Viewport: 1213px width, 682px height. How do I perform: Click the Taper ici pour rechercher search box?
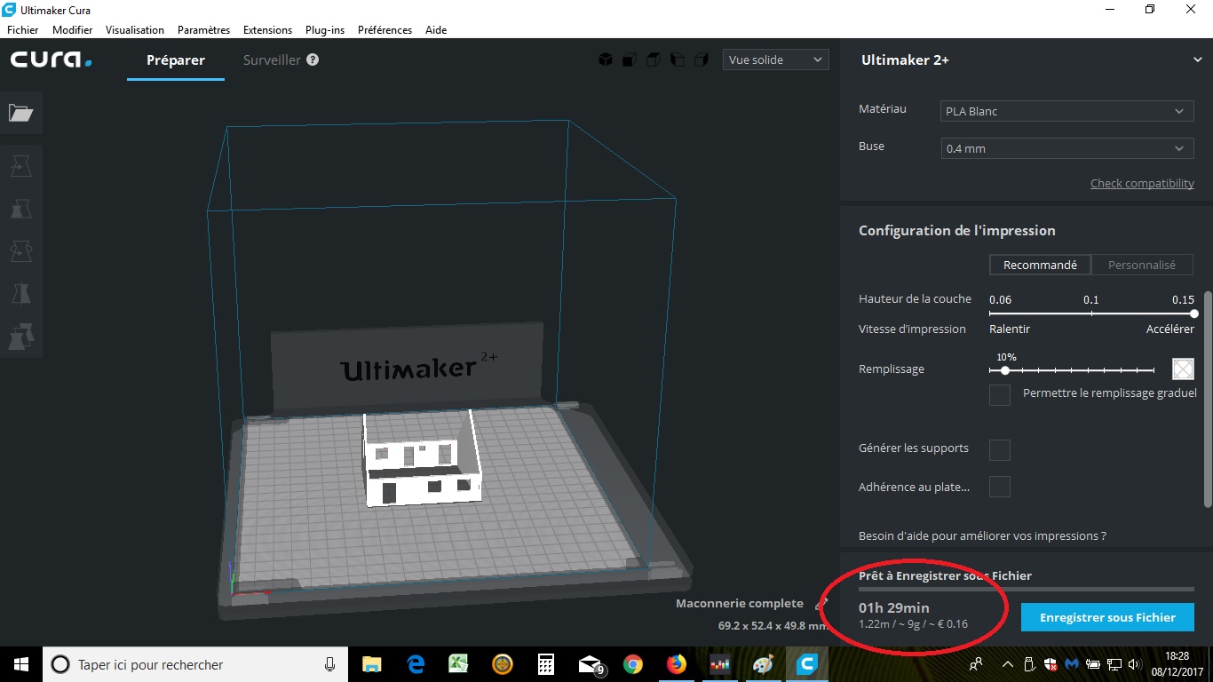point(194,664)
